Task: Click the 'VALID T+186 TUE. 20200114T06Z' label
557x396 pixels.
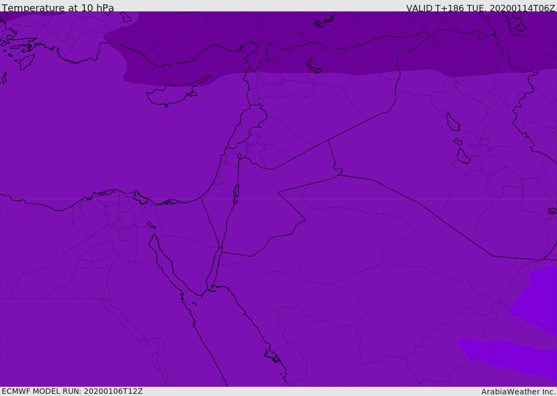Action: (x=480, y=8)
